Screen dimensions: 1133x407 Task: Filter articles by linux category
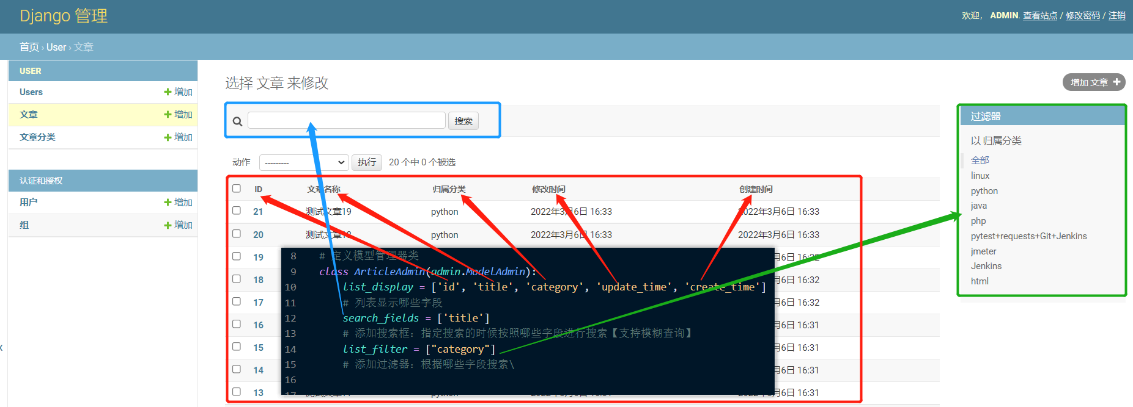tap(980, 175)
